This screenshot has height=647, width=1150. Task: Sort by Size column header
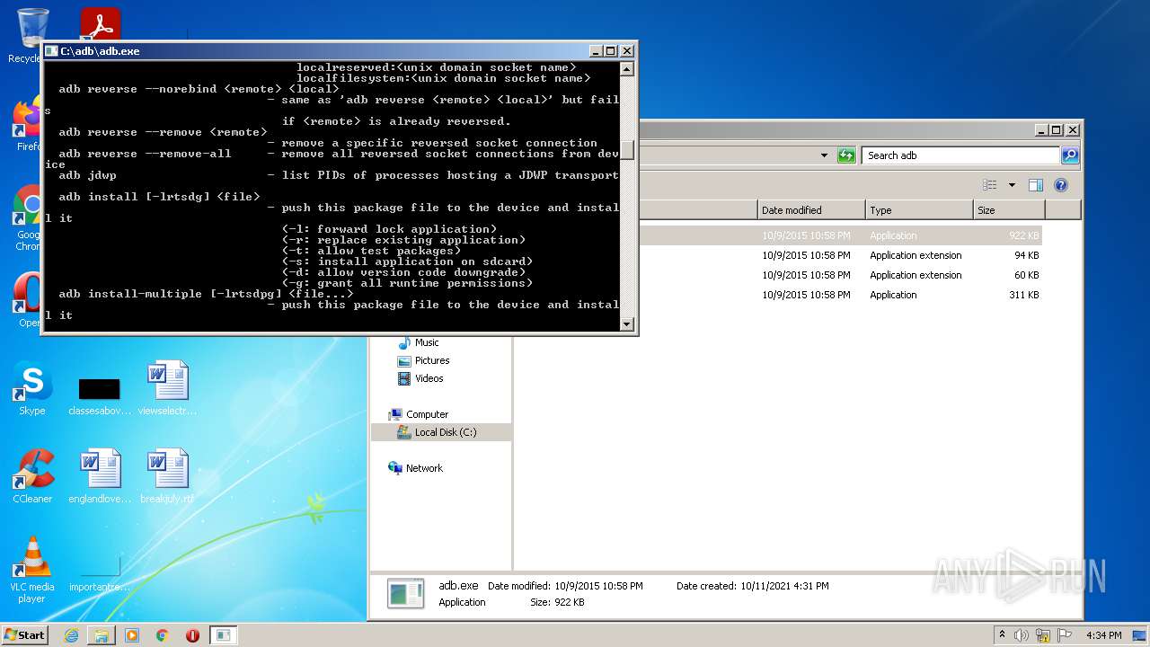pos(1009,210)
